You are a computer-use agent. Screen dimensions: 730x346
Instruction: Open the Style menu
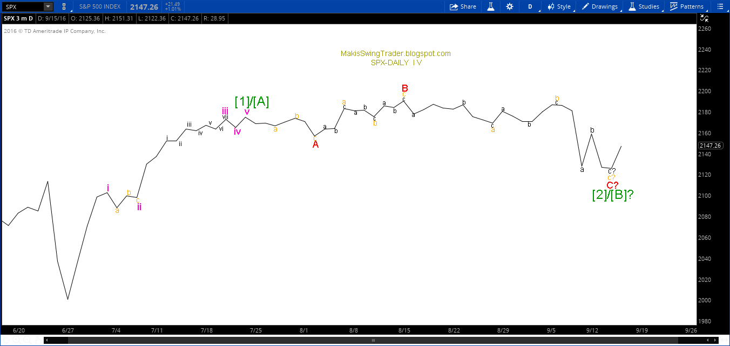559,6
